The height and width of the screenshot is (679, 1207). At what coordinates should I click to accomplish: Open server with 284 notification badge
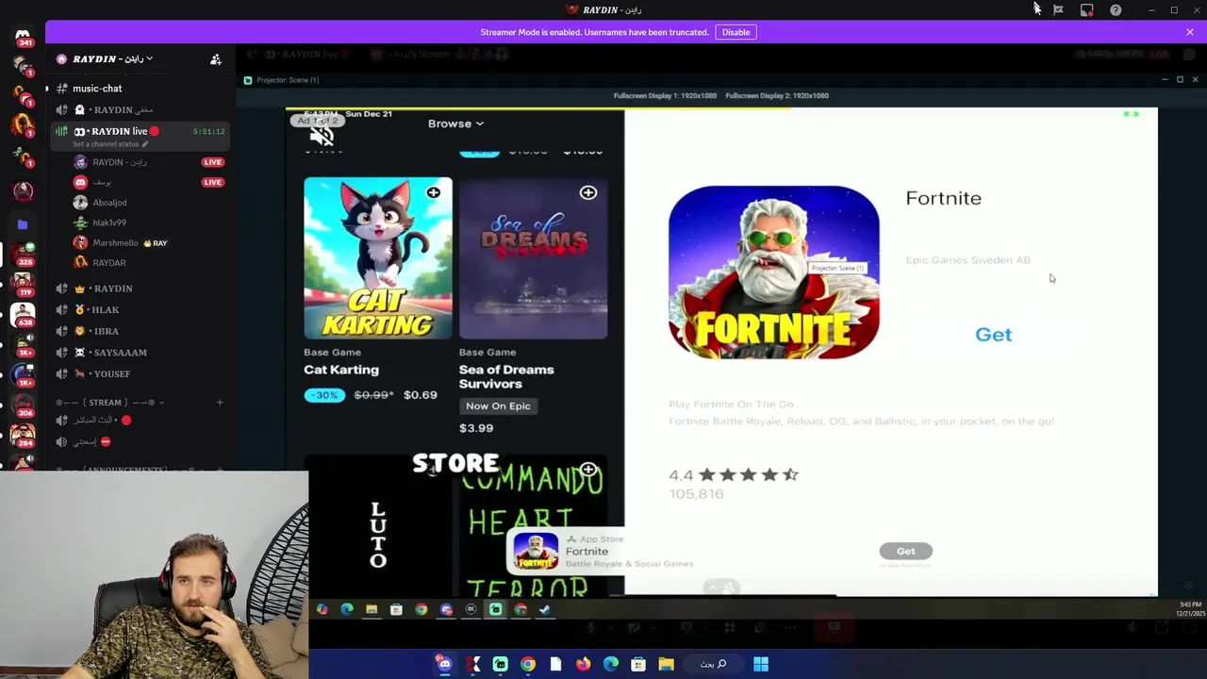23,435
